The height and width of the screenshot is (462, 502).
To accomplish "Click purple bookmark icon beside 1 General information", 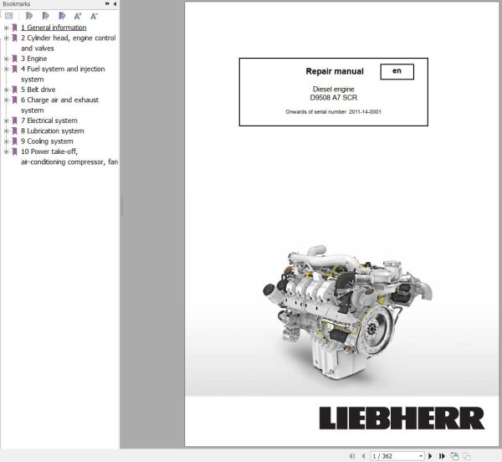I will click(14, 28).
